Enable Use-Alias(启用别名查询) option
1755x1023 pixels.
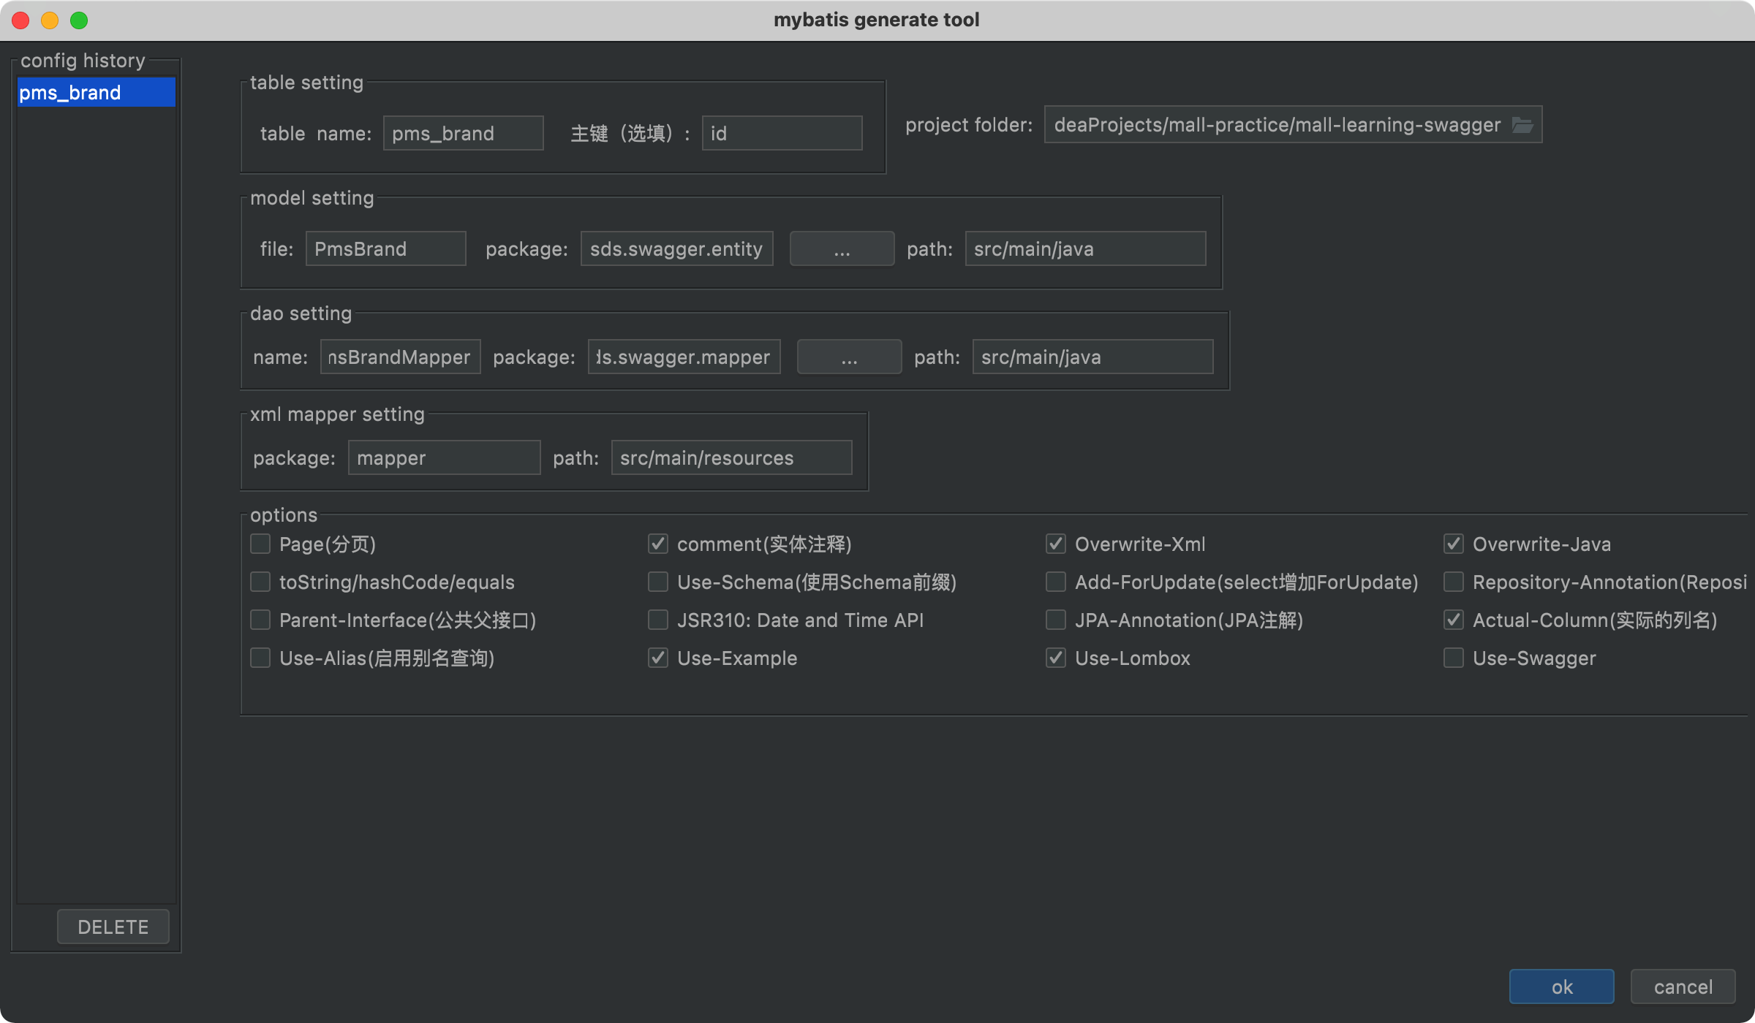pyautogui.click(x=260, y=658)
